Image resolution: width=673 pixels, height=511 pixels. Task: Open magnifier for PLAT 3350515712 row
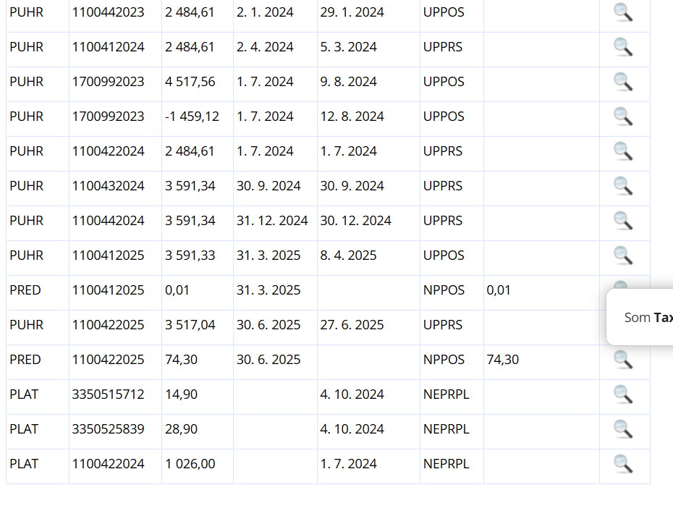623,394
